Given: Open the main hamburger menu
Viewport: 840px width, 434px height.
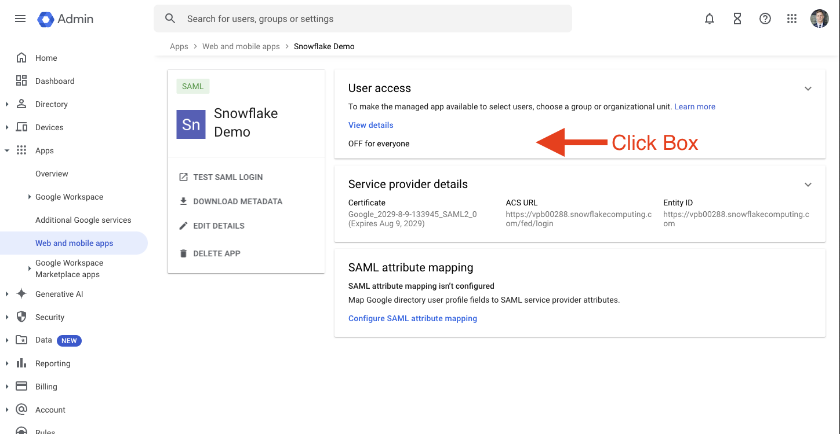Looking at the screenshot, I should (20, 19).
